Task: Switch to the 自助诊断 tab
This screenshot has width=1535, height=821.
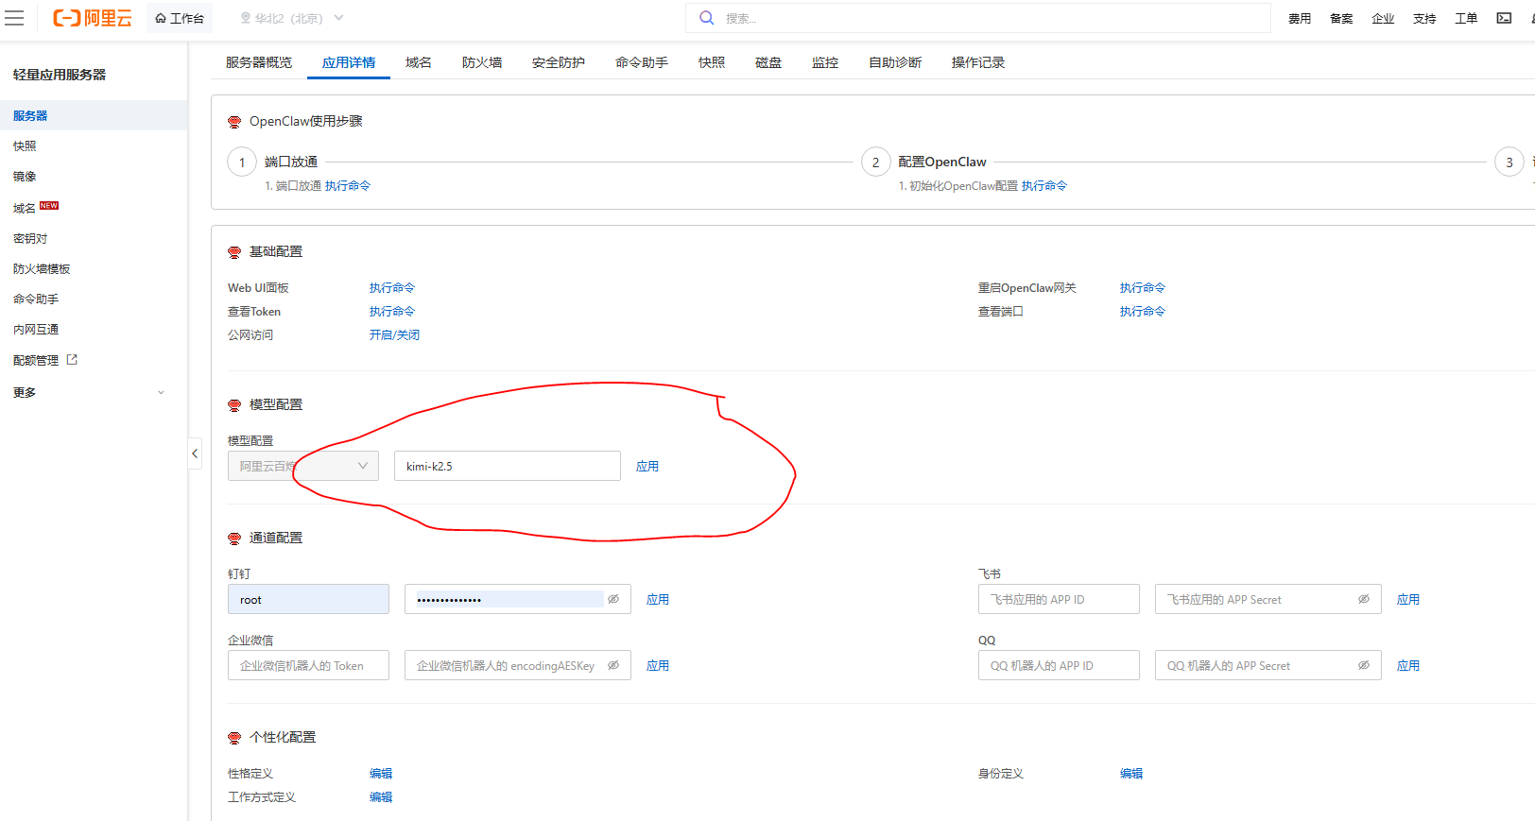Action: point(895,62)
